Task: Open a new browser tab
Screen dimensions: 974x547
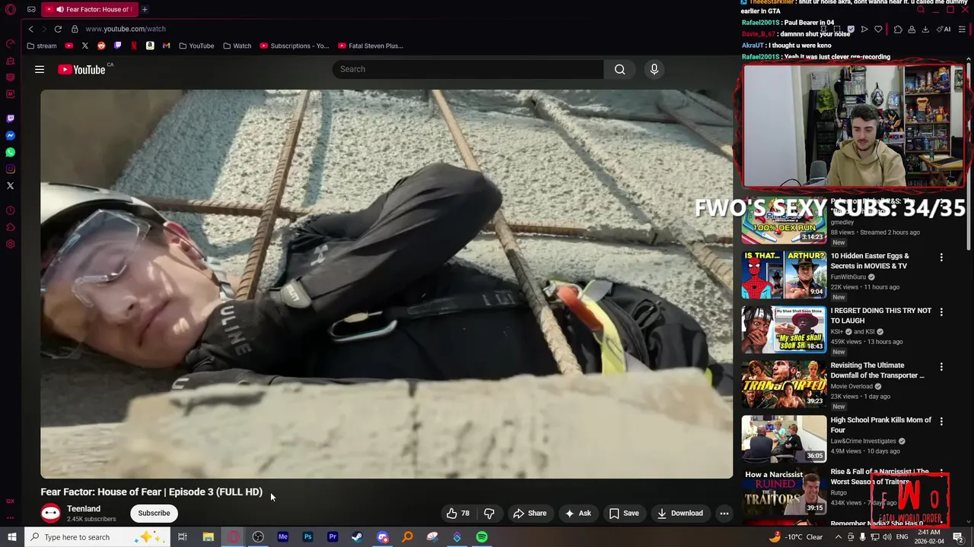Action: point(145,10)
